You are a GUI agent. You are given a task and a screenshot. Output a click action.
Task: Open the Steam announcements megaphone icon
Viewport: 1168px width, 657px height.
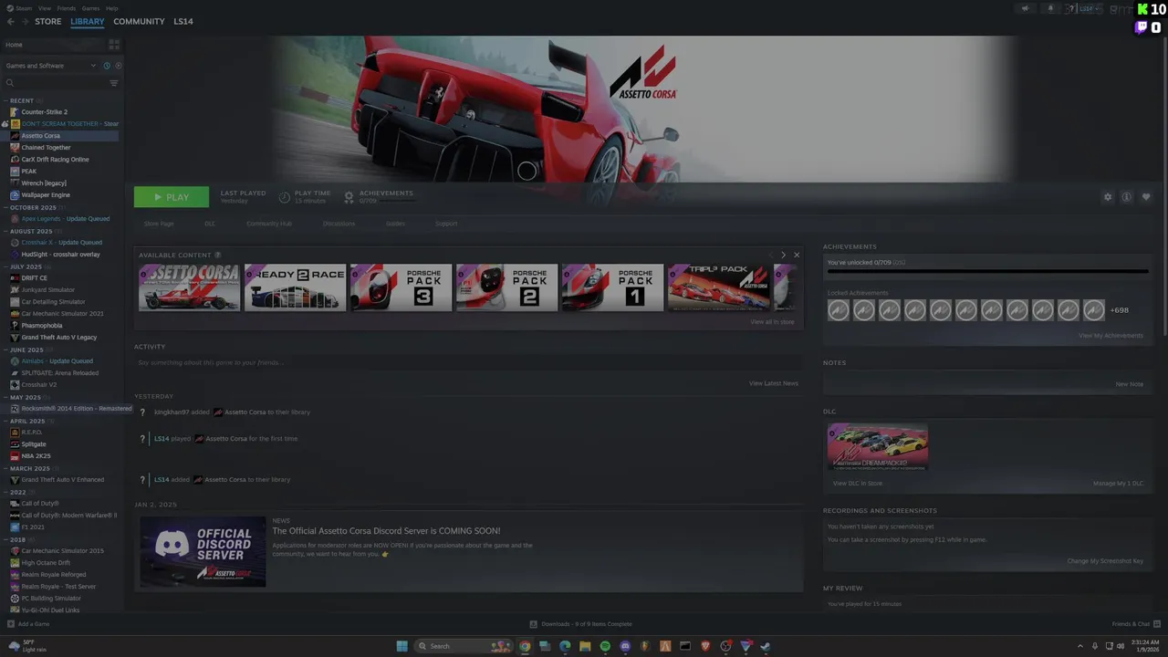(1025, 8)
